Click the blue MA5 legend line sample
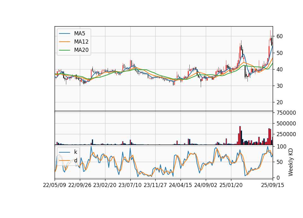The height and width of the screenshot is (218, 303). 64,33
